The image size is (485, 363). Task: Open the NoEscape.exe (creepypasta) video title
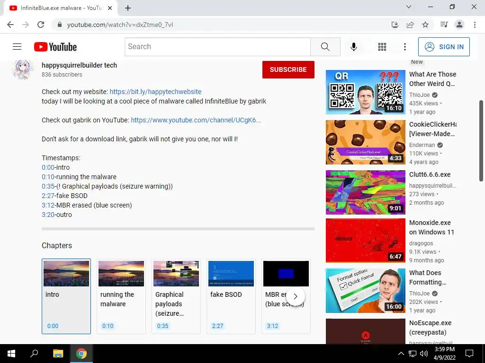[430, 328]
